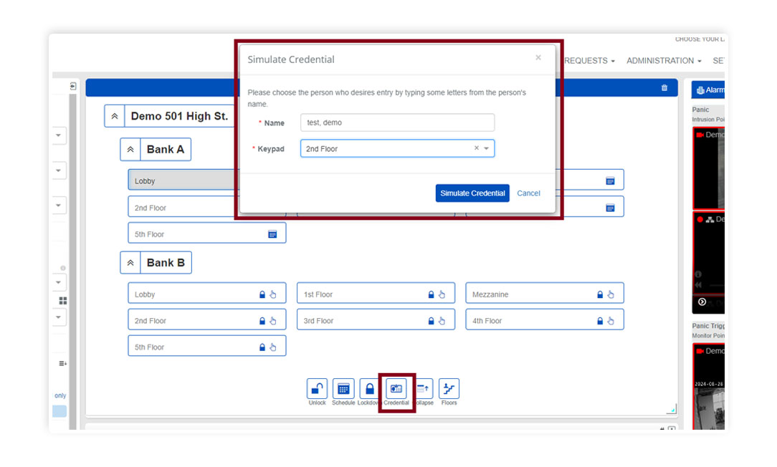777x467 pixels.
Task: Click schedule icon on Bank A 5th Floor
Action: point(272,234)
